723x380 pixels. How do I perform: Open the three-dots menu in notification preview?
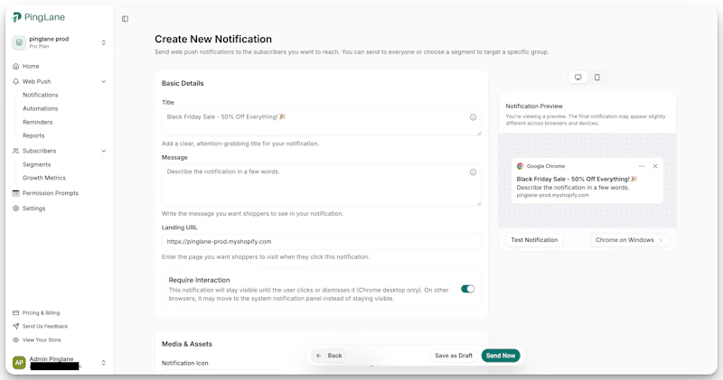[642, 166]
